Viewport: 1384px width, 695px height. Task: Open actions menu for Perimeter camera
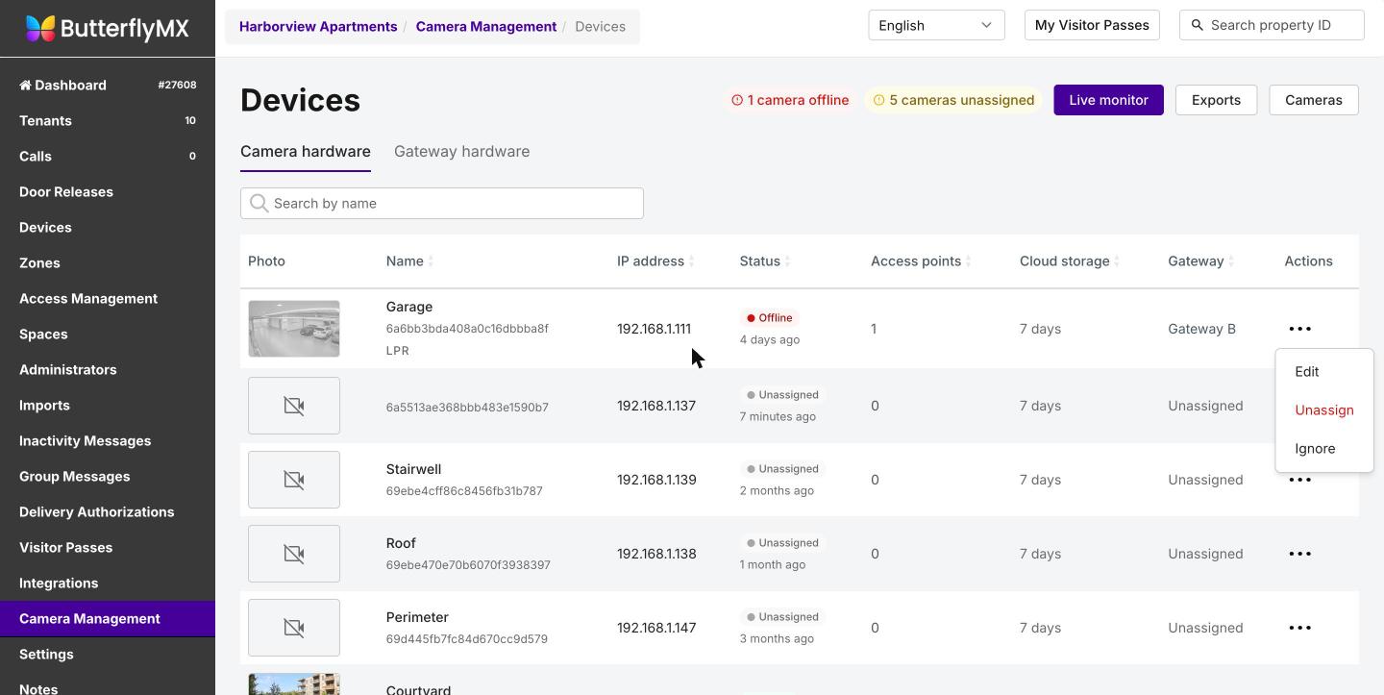click(1299, 628)
